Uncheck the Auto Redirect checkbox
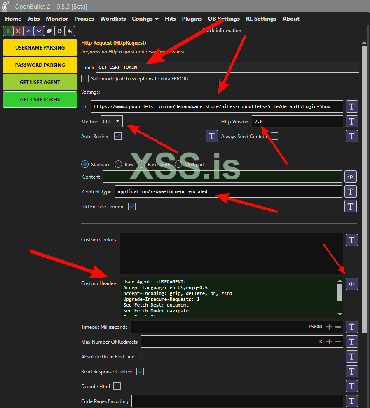Screen dimensions: 370x408 pyautogui.click(x=118, y=136)
